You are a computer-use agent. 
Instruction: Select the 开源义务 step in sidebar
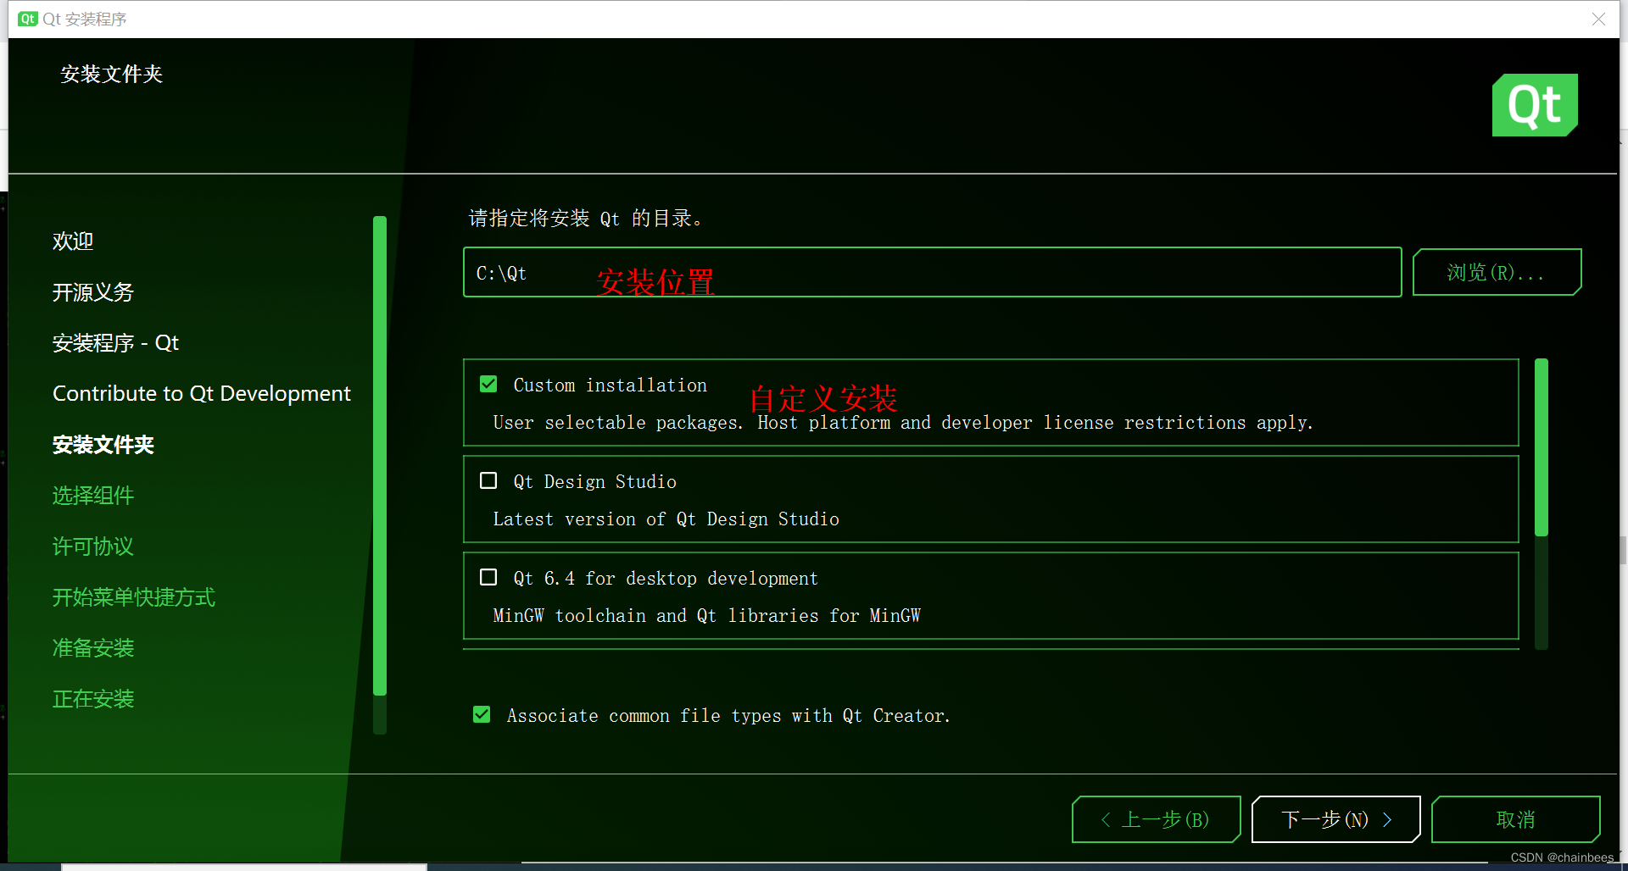tap(93, 292)
